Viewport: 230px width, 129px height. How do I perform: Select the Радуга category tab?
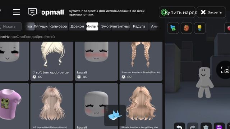click(x=139, y=27)
